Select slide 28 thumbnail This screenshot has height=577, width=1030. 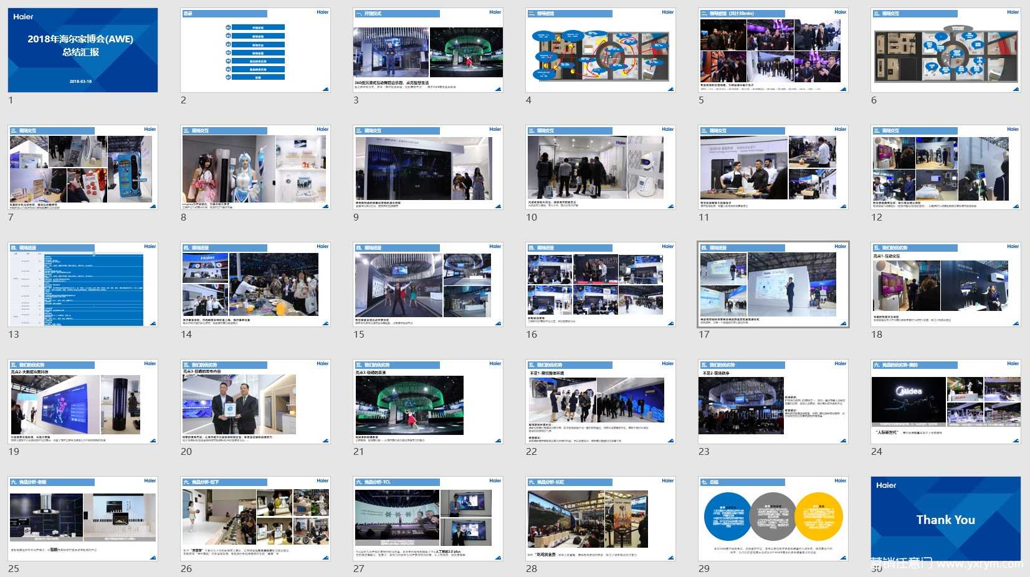[601, 519]
